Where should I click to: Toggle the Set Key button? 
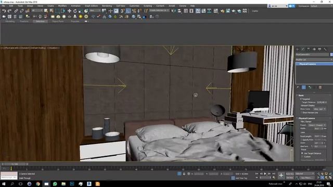pyautogui.click(x=290, y=178)
